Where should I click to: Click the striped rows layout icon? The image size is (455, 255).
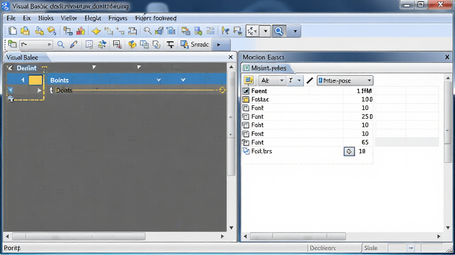pos(210,31)
